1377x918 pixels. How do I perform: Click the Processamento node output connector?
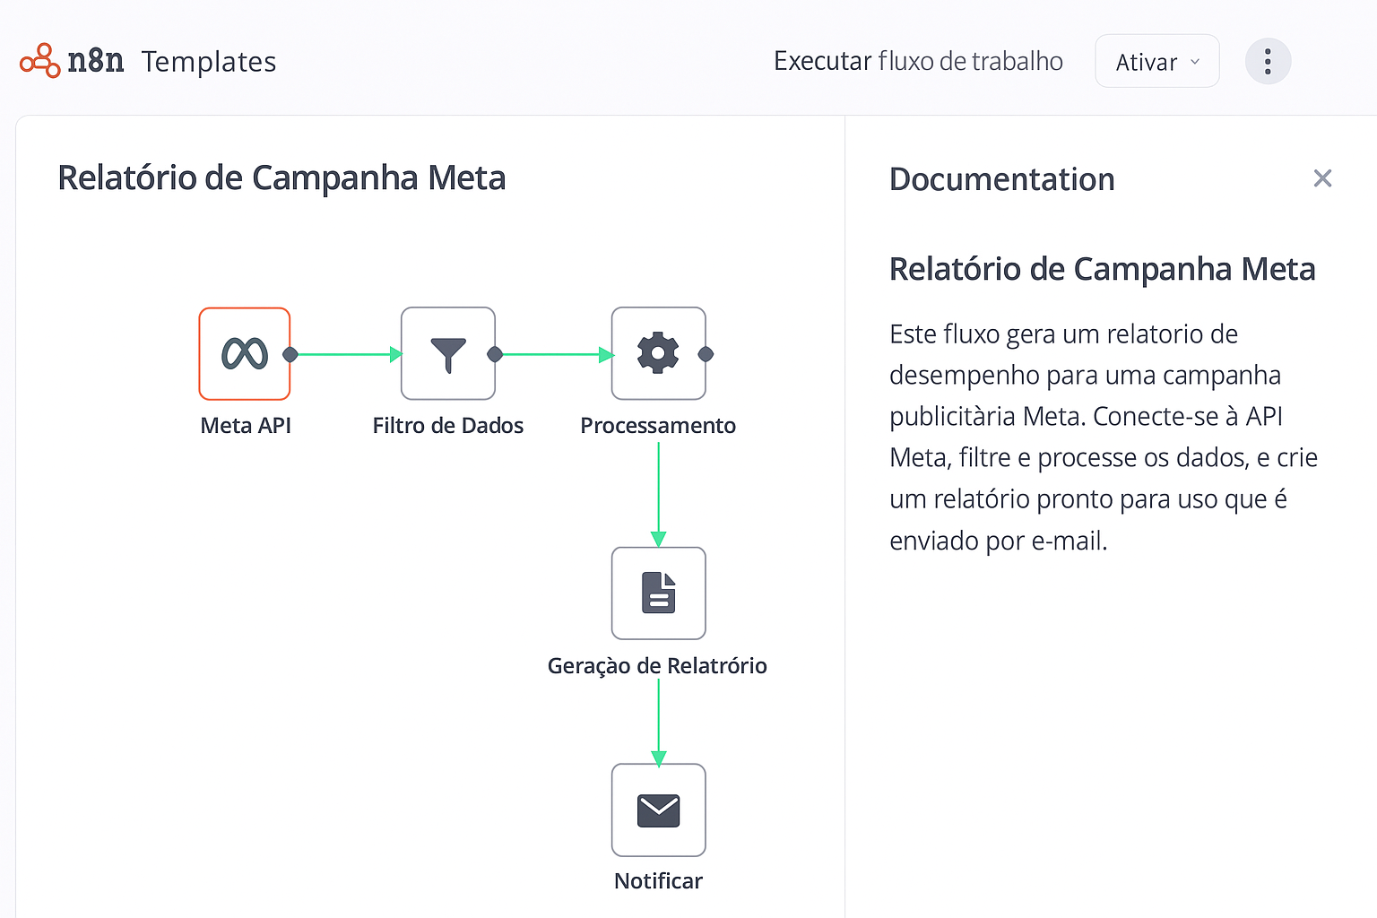(x=706, y=354)
